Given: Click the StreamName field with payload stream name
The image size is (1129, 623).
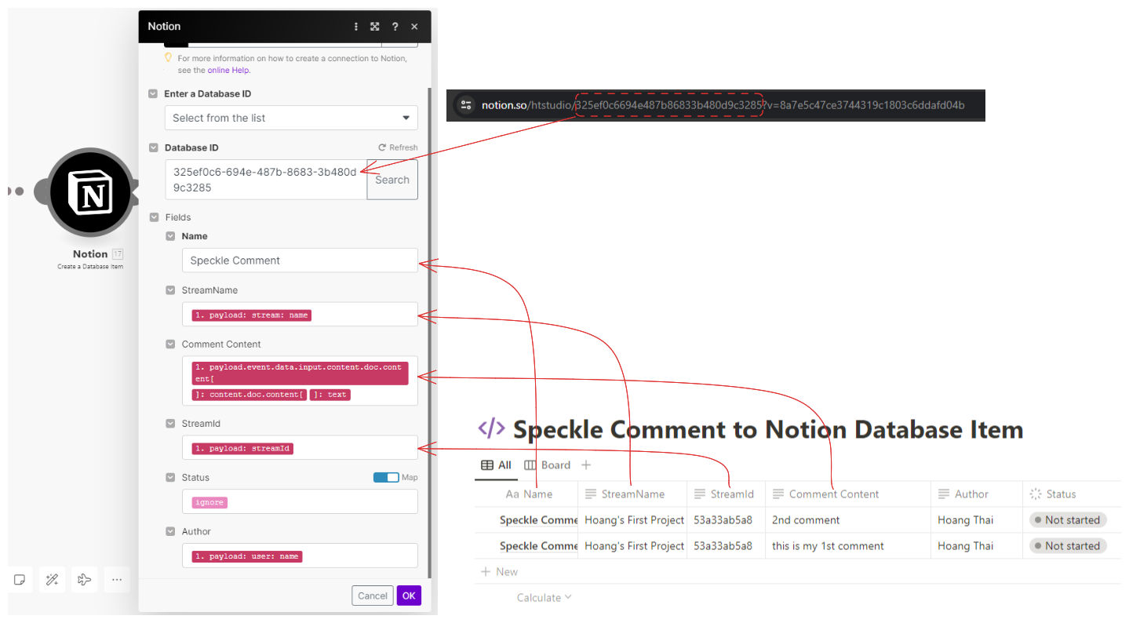Looking at the screenshot, I should click(300, 315).
